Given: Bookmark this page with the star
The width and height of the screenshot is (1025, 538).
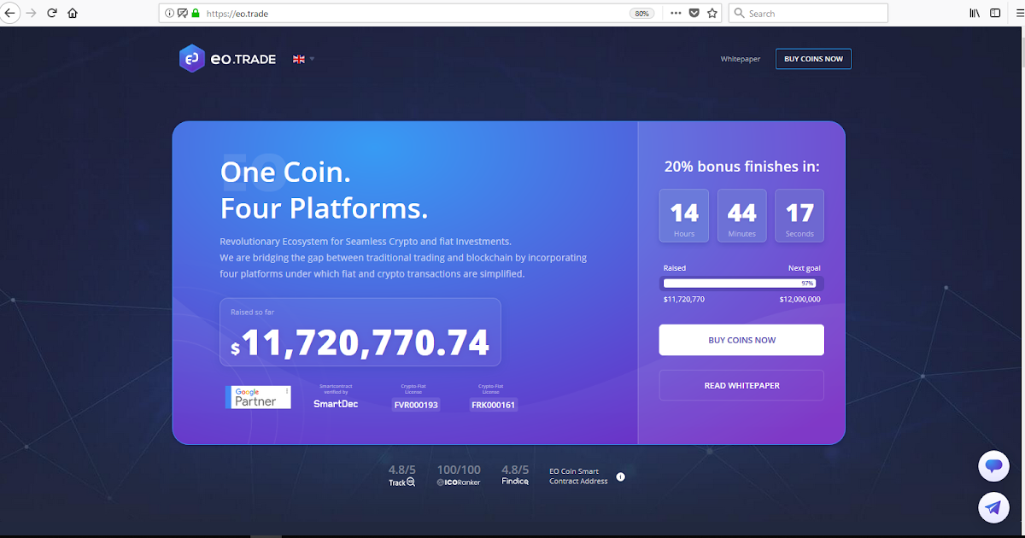Looking at the screenshot, I should 712,13.
